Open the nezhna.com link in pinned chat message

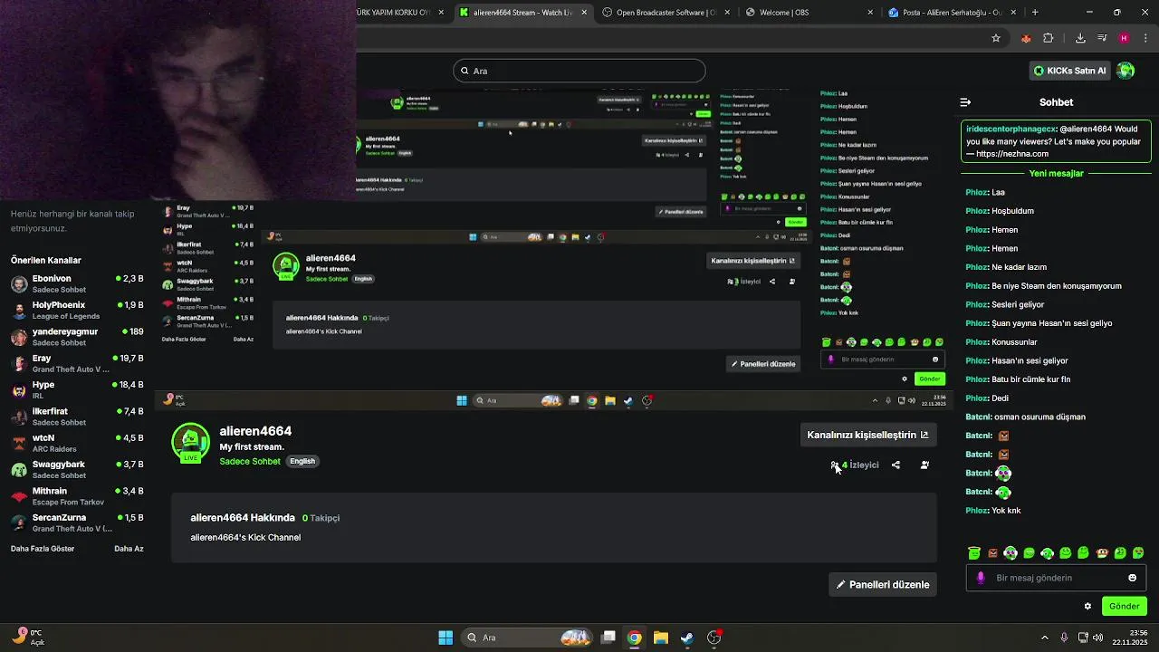point(1012,154)
